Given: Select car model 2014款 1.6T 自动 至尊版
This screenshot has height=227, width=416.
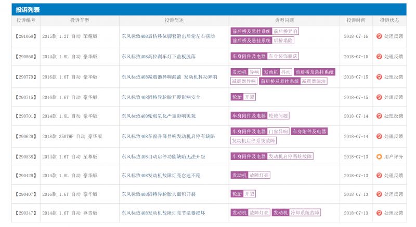Looking at the screenshot, I should tap(70, 157).
